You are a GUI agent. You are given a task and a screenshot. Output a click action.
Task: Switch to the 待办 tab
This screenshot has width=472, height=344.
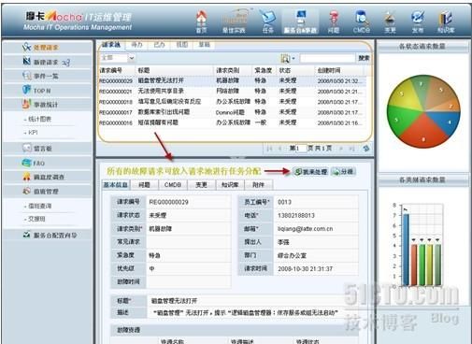pos(136,45)
